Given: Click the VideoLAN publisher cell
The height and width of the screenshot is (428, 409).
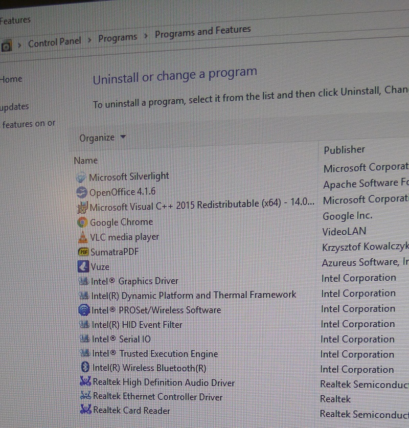Looking at the screenshot, I should [x=344, y=232].
